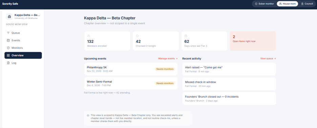The width and height of the screenshot is (317, 128).
Task: Click "Fall Formal · 8 min ago" text
Action: coord(197,71)
